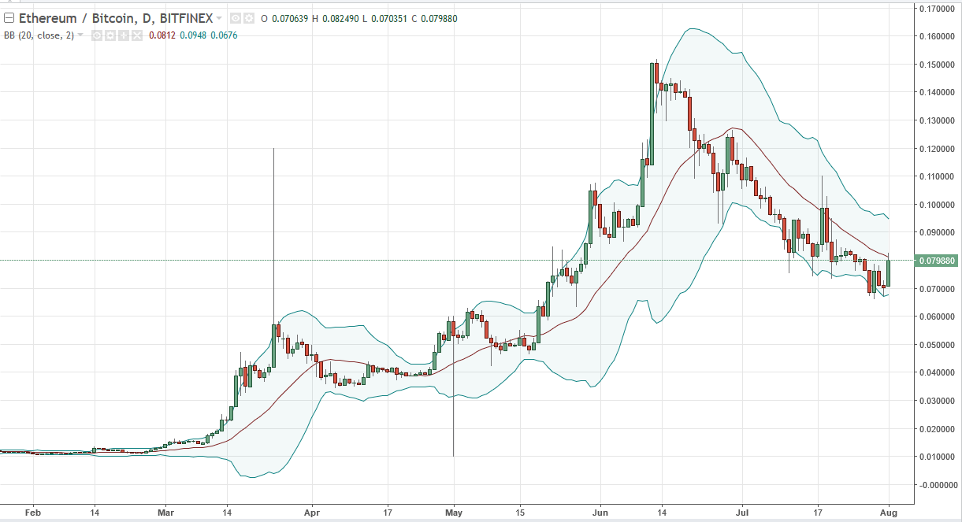This screenshot has width=962, height=522.
Task: Toggle visibility eye for the Ethereum/Bitcoin series
Action: click(x=236, y=18)
